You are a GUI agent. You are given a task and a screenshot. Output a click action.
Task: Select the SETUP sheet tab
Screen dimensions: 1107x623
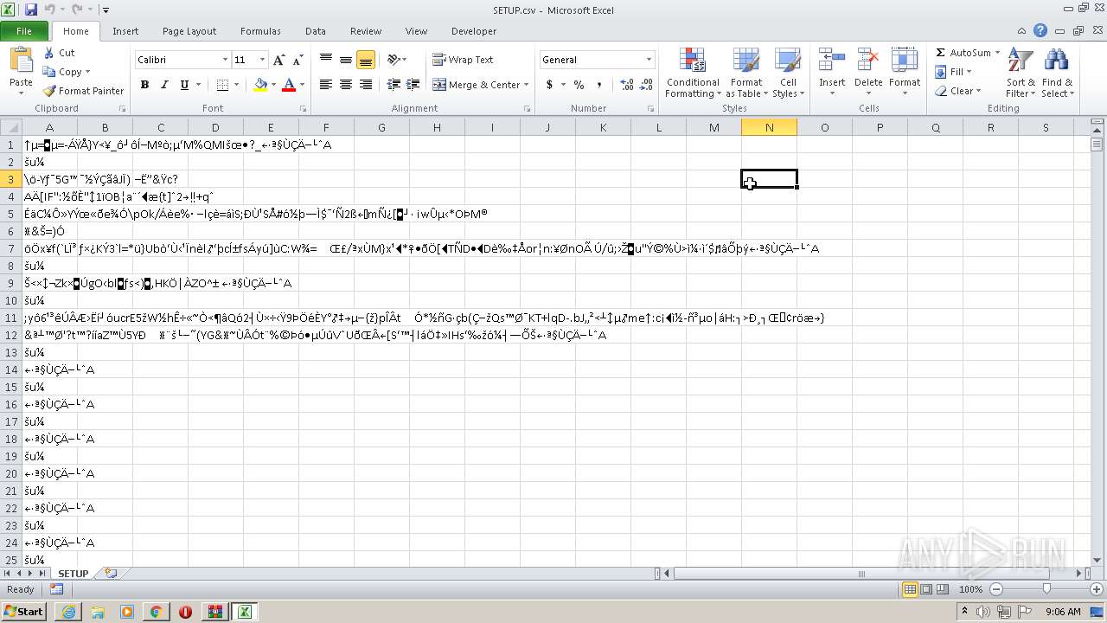click(x=74, y=573)
